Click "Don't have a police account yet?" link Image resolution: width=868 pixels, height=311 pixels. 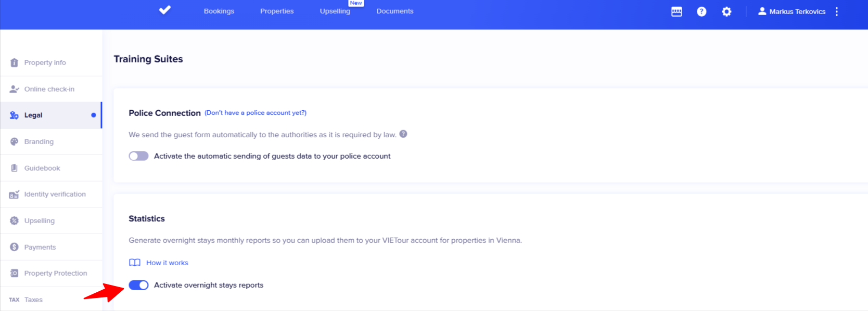tap(255, 113)
